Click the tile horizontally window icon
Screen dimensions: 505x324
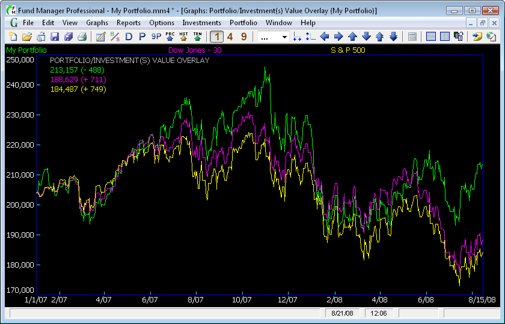point(430,37)
